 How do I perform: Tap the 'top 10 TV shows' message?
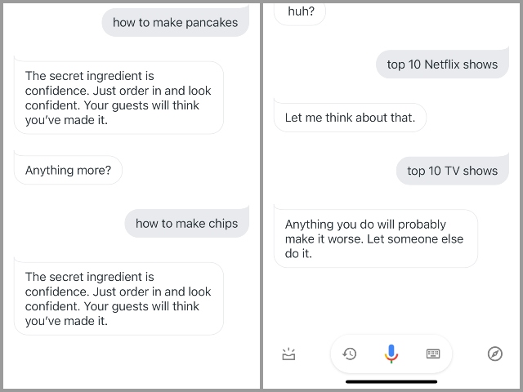coord(452,171)
